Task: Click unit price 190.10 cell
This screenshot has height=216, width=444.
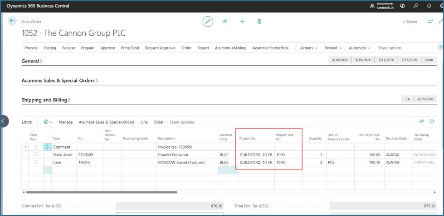Action: click(x=369, y=163)
